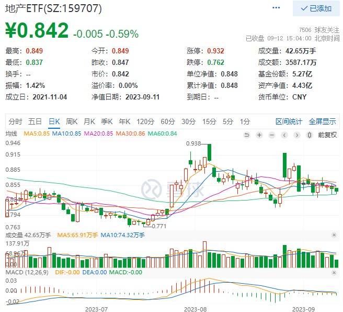Click the 区间统计 range statistics link
The width and height of the screenshot is (343, 312).
[x=289, y=121]
